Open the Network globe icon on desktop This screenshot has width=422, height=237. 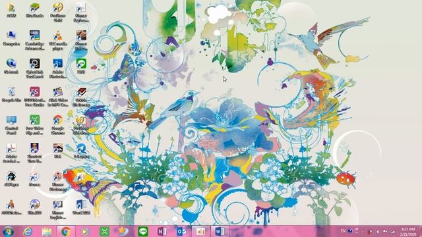click(x=11, y=66)
